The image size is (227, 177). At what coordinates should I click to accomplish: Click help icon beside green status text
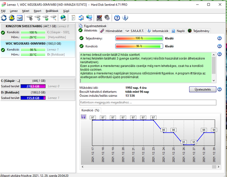[x=219, y=54]
